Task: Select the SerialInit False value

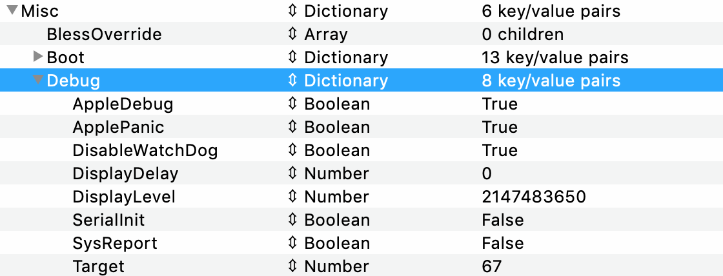Action: 502,220
